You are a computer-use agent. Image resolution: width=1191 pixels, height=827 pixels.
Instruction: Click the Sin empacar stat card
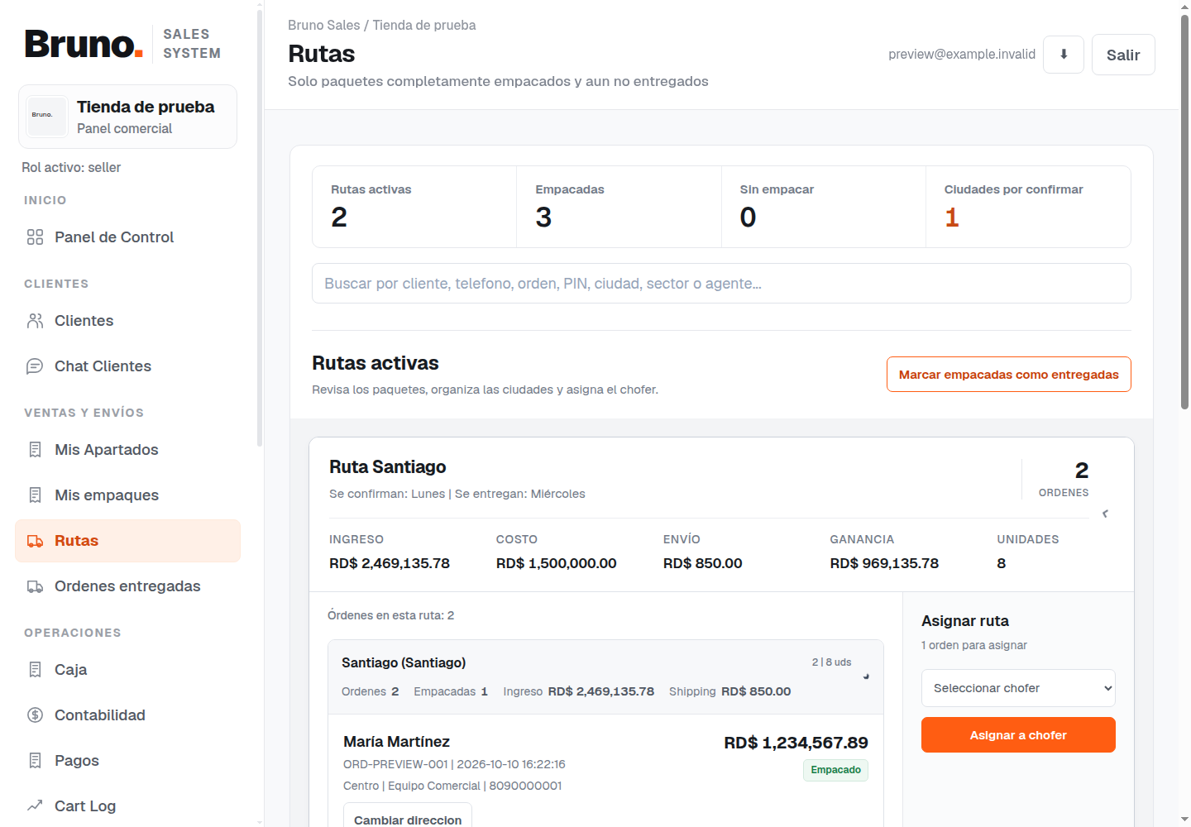(x=823, y=207)
